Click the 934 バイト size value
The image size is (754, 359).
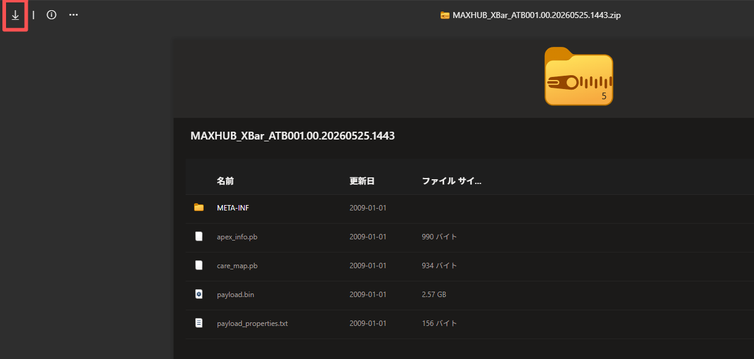click(x=439, y=266)
